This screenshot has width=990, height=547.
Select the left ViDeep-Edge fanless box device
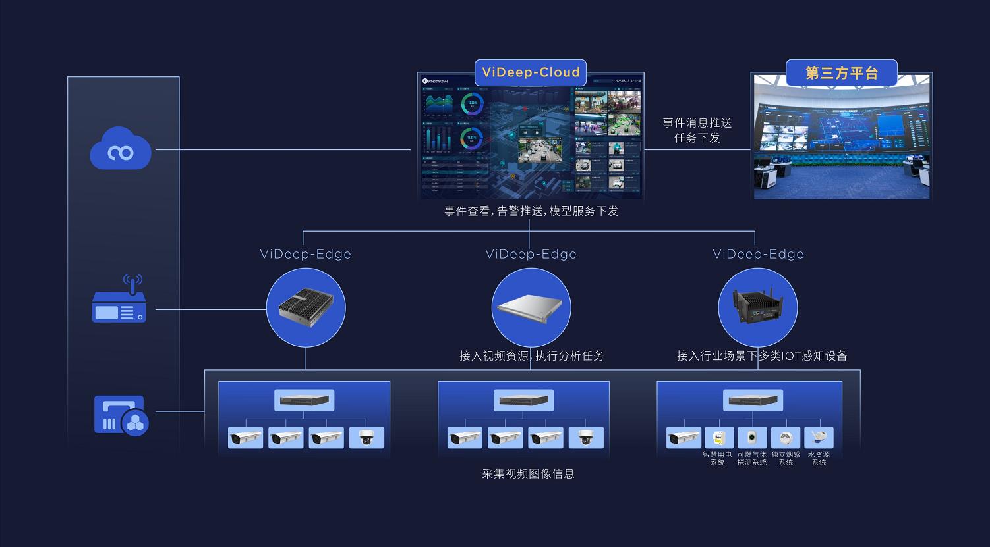coord(305,307)
